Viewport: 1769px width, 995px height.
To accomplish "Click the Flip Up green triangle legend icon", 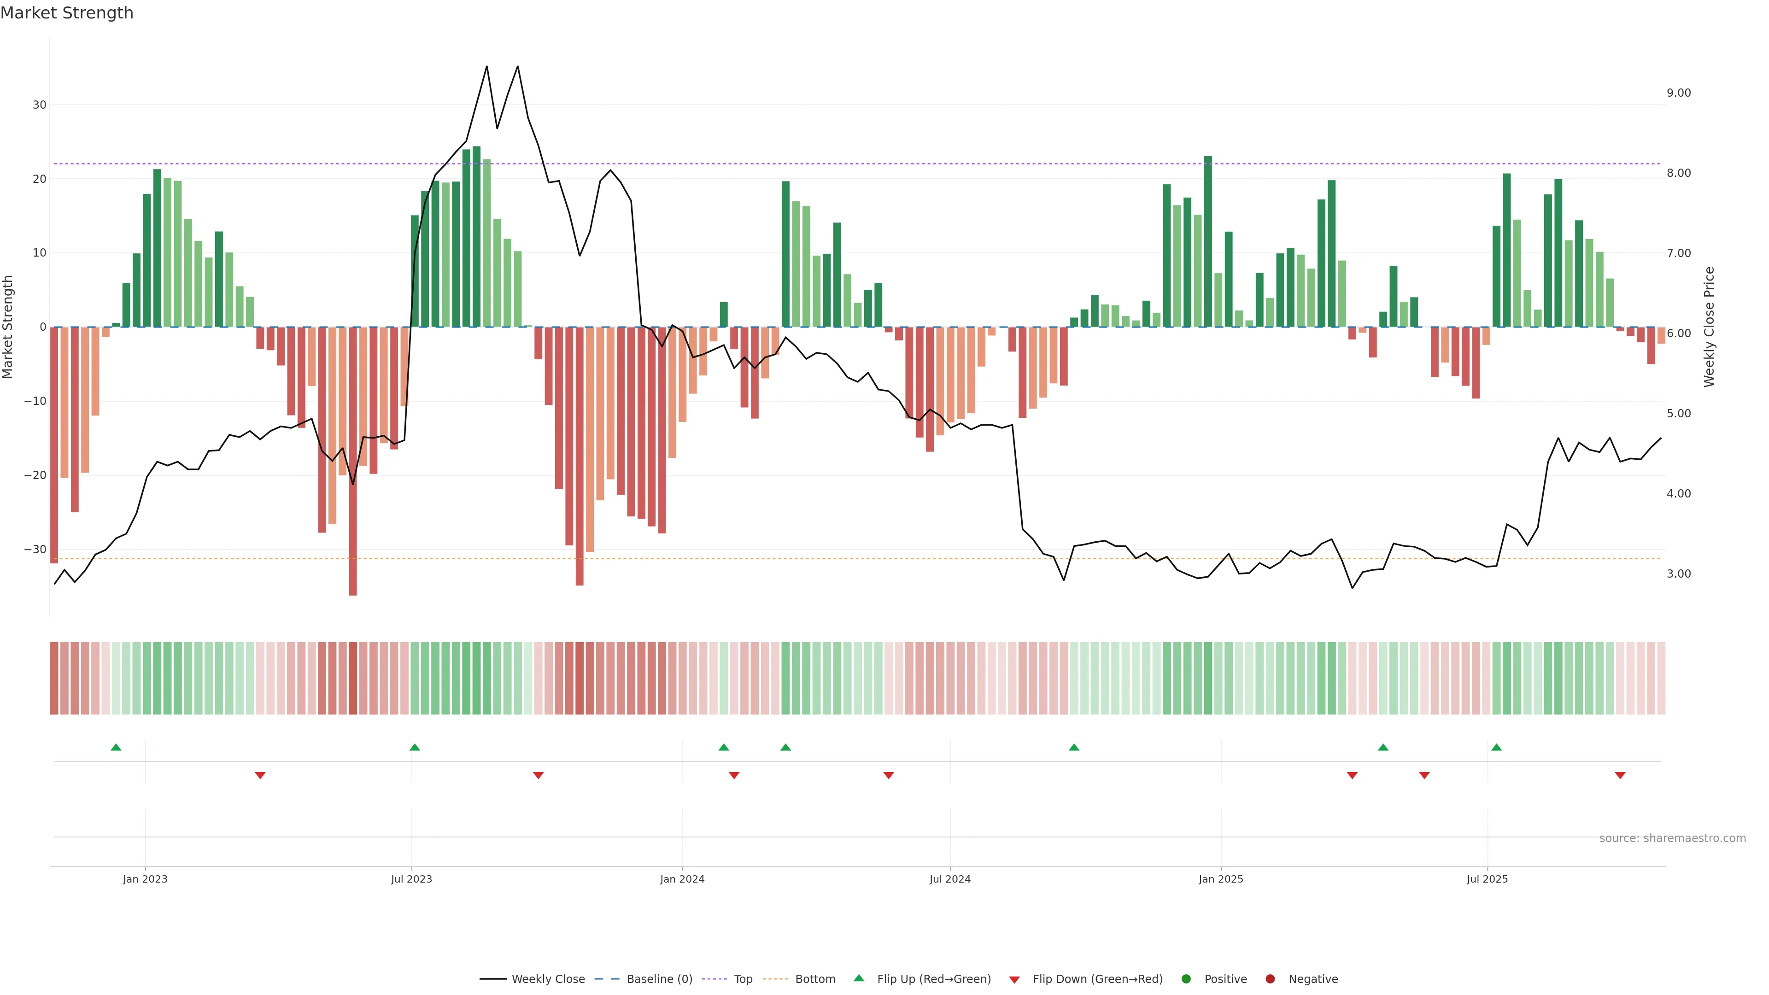I will point(858,978).
